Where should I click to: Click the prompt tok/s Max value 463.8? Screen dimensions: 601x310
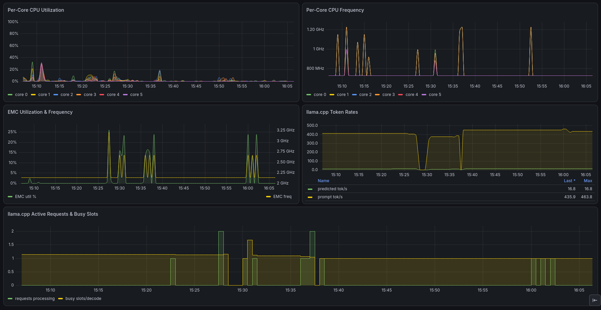coord(587,197)
